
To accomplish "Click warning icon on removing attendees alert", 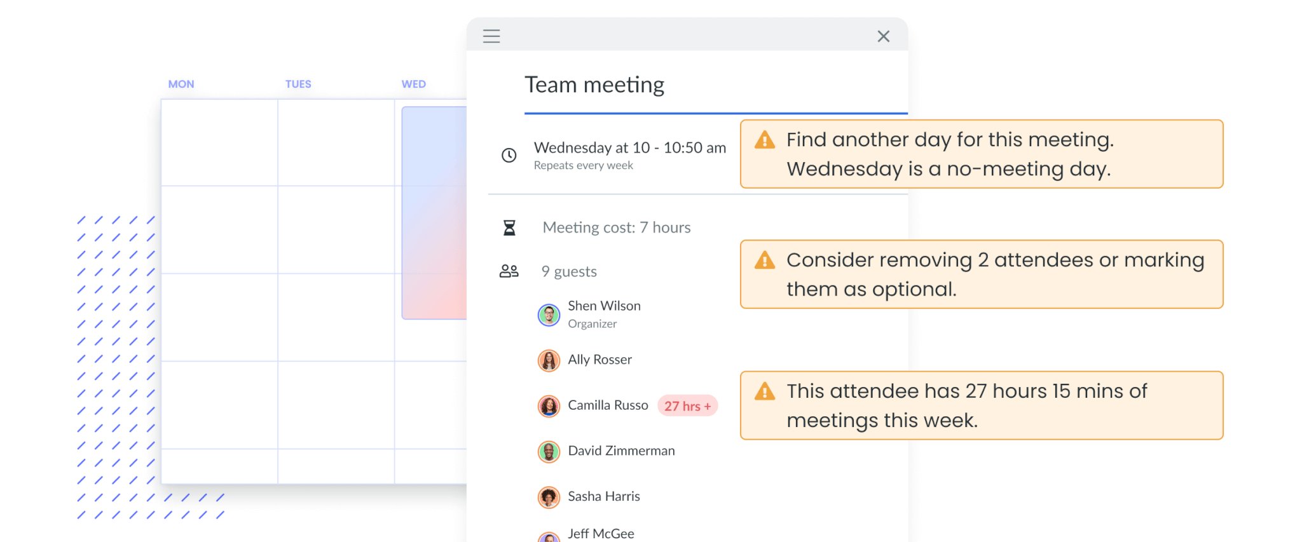I will 765,260.
